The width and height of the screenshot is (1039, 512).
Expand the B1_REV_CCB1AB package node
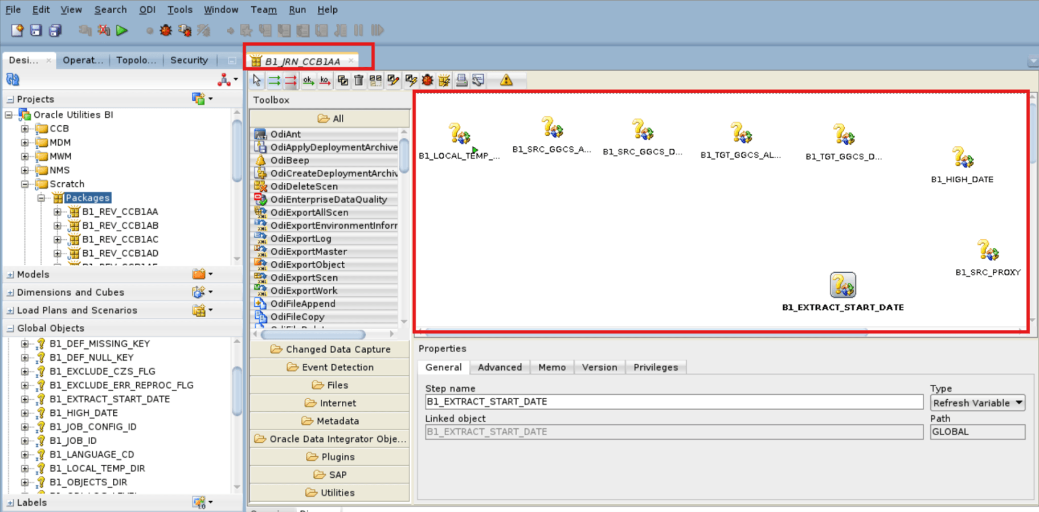pyautogui.click(x=58, y=226)
